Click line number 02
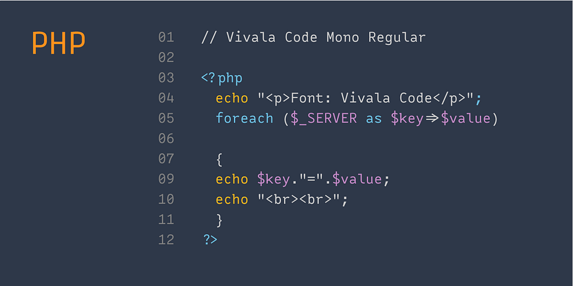Image resolution: width=573 pixels, height=286 pixels. [166, 58]
